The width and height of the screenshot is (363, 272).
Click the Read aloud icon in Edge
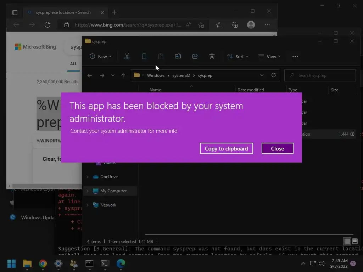[188, 25]
